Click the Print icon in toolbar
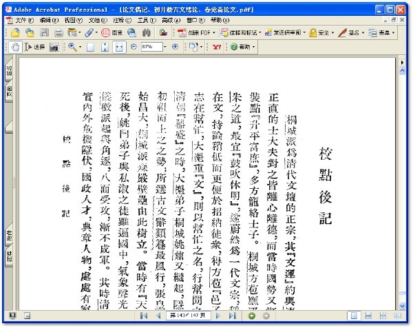The image size is (413, 328). pyautogui.click(x=59, y=32)
